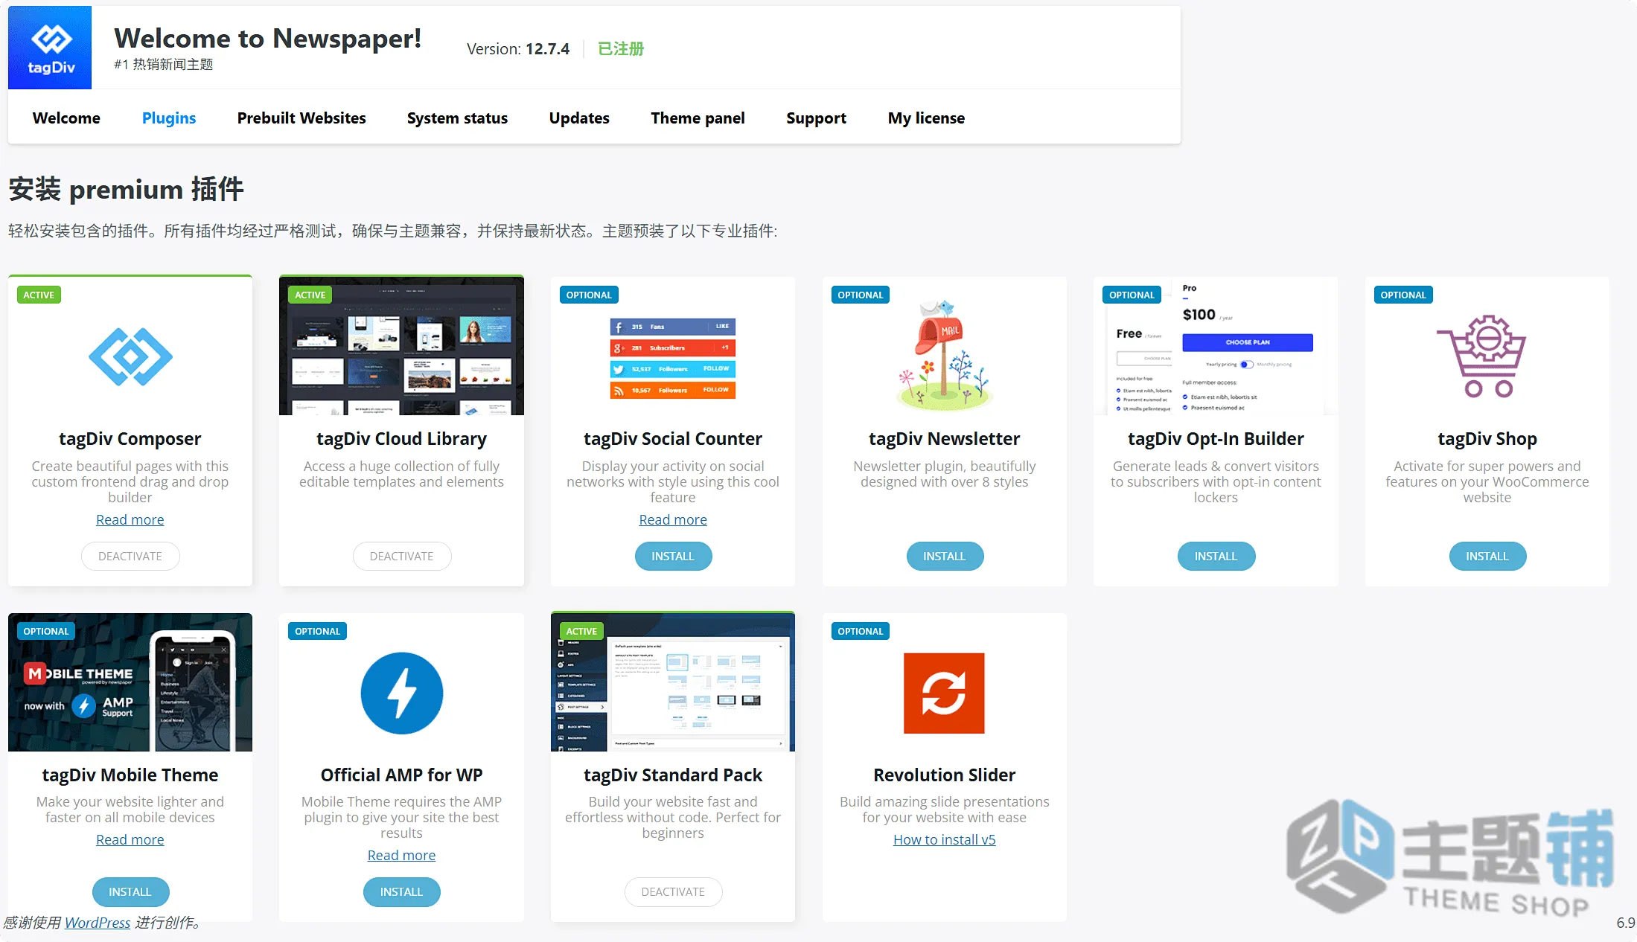Click the tagDiv Cloud Library title

pos(401,438)
